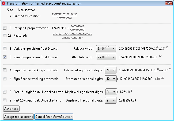Click the red star application icon in title bar
Image resolution: width=174 pixels, height=121 pixels.
tap(3, 3)
